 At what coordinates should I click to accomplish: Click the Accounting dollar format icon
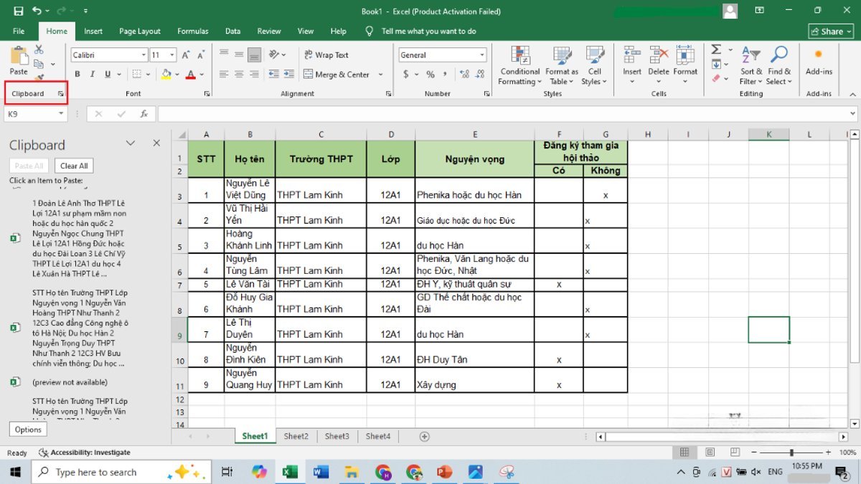point(406,75)
